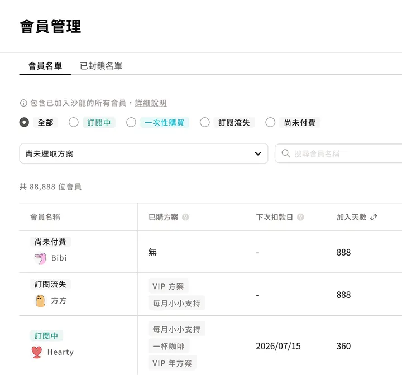The height and width of the screenshot is (375, 402).
Task: Select the 尚未付費 radio filter
Action: 270,122
